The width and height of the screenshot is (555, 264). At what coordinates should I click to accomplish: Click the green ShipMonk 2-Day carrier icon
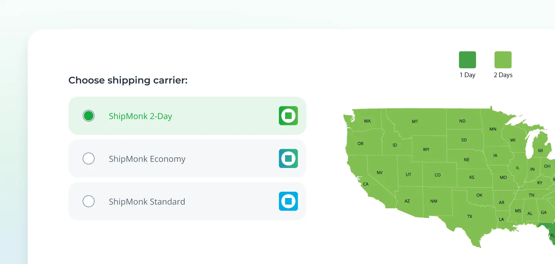coord(288,116)
